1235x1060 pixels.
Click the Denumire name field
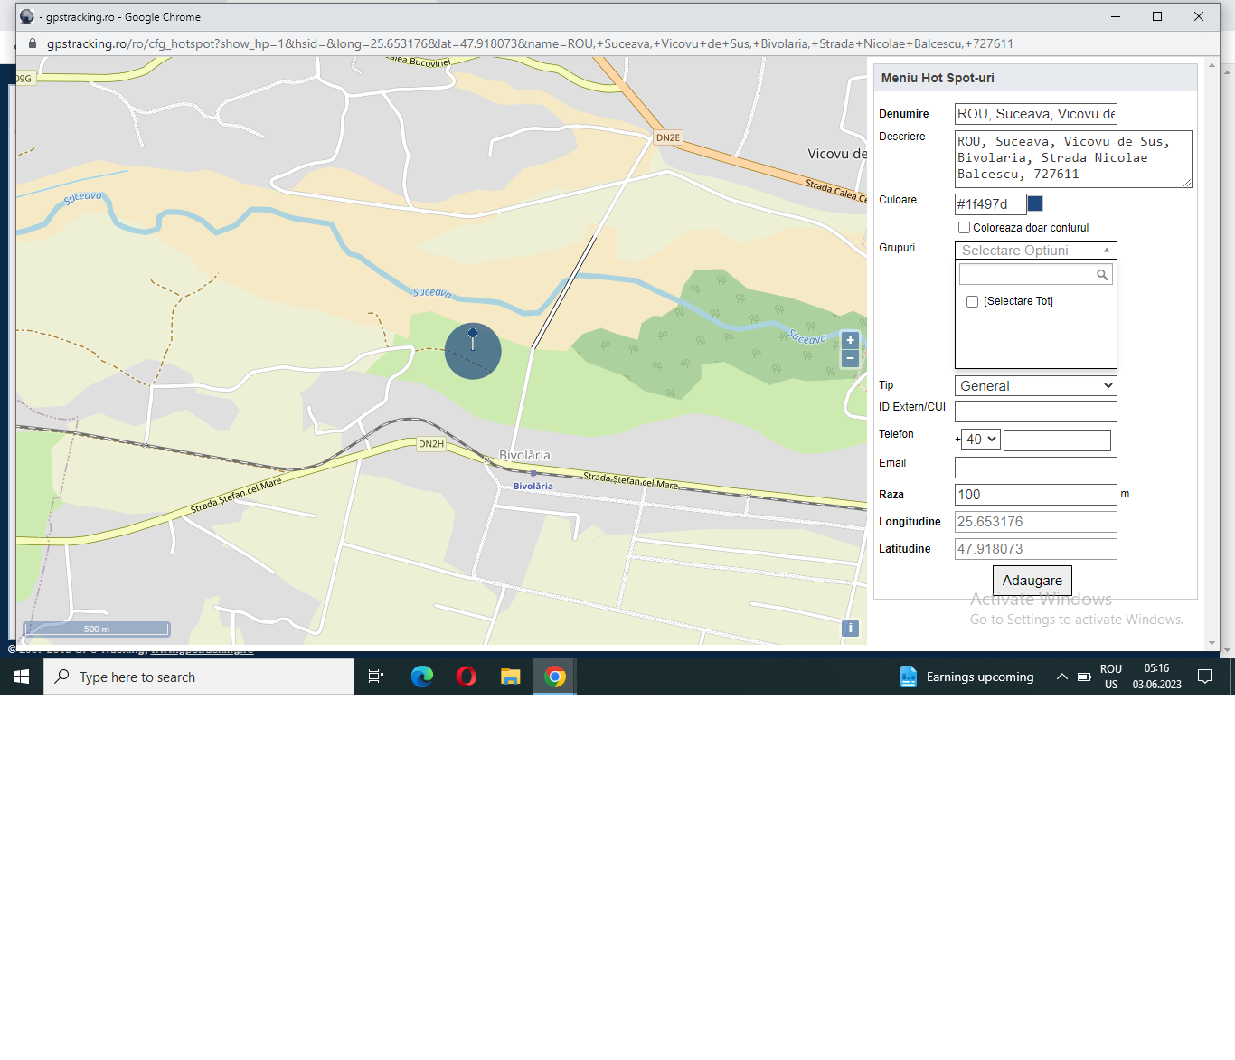tap(1036, 114)
